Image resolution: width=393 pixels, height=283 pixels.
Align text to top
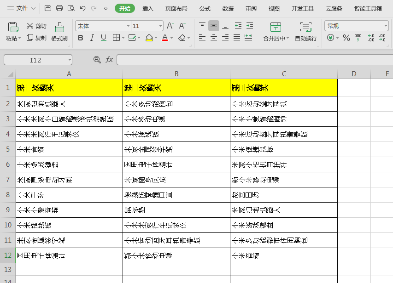pos(202,26)
